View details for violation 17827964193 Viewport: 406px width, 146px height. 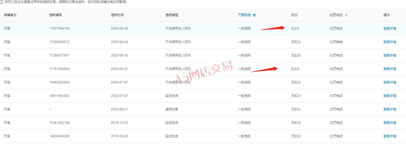click(390, 29)
